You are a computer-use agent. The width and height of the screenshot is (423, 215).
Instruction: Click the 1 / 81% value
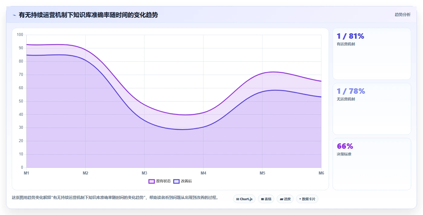[x=350, y=36]
